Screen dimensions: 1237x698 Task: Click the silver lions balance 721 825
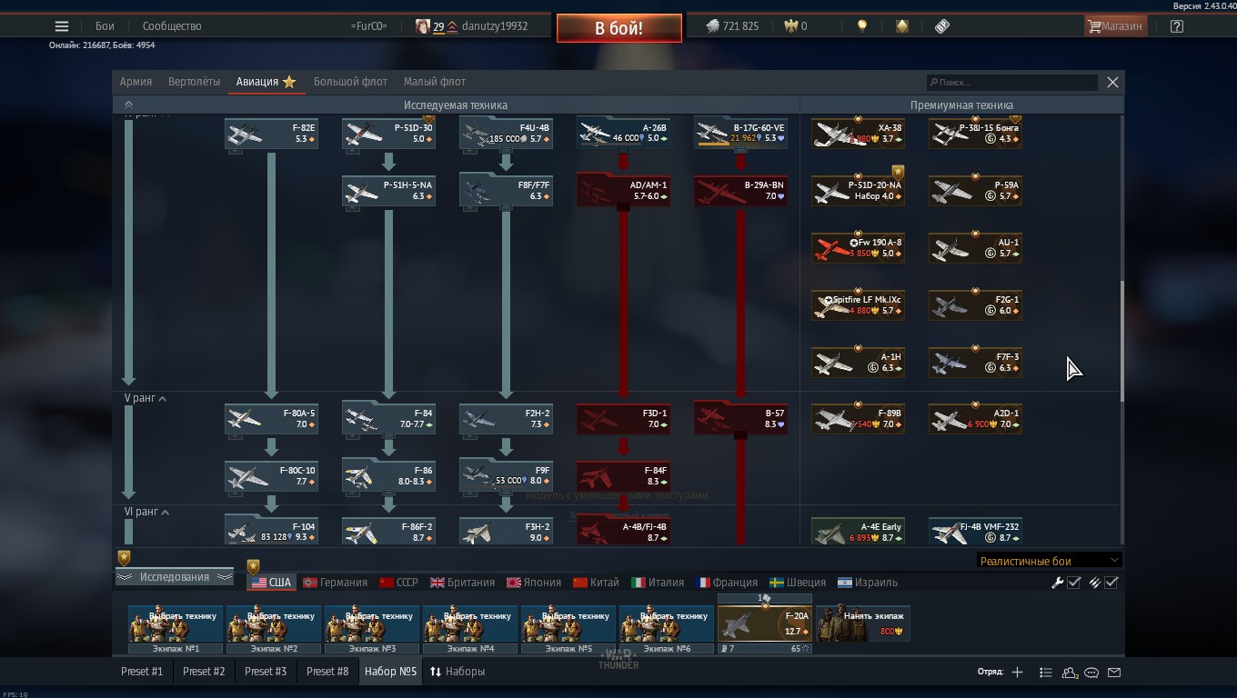732,26
